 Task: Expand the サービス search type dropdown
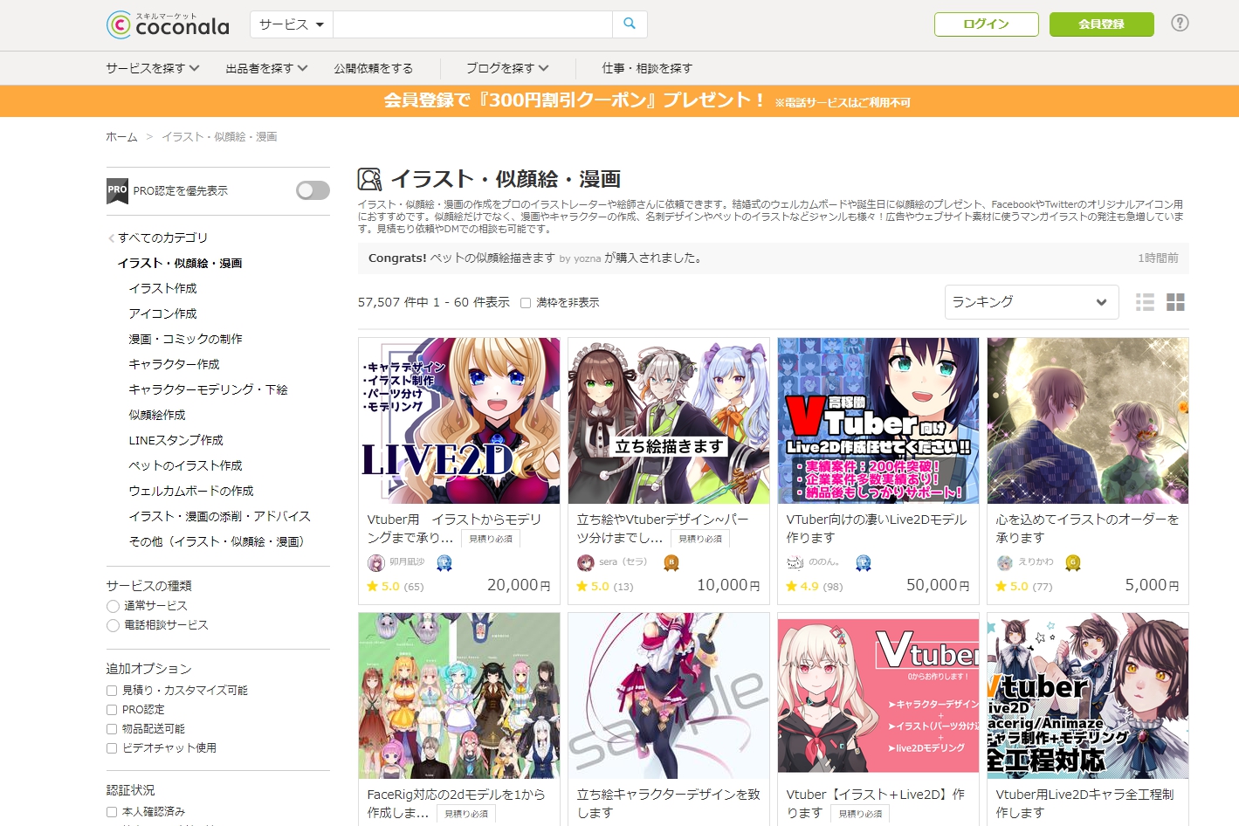(x=292, y=24)
